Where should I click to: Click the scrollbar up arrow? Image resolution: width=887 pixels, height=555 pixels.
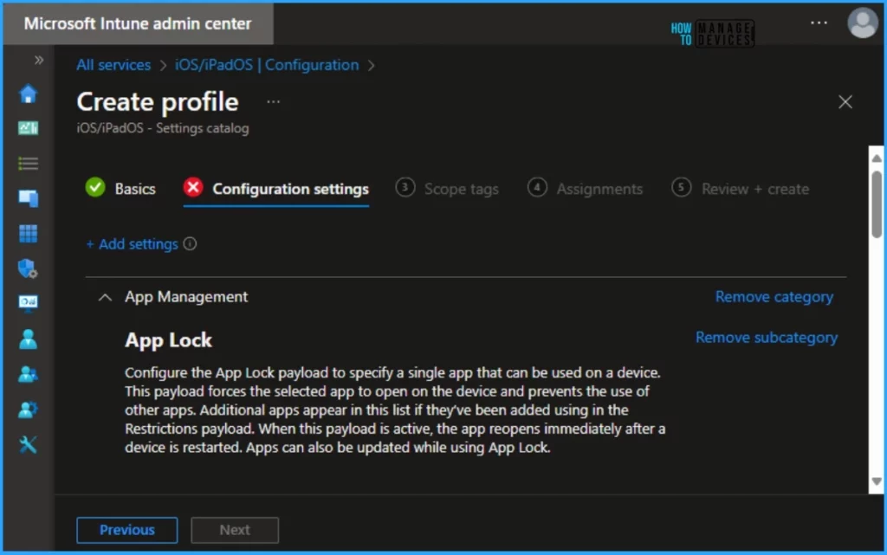point(877,158)
